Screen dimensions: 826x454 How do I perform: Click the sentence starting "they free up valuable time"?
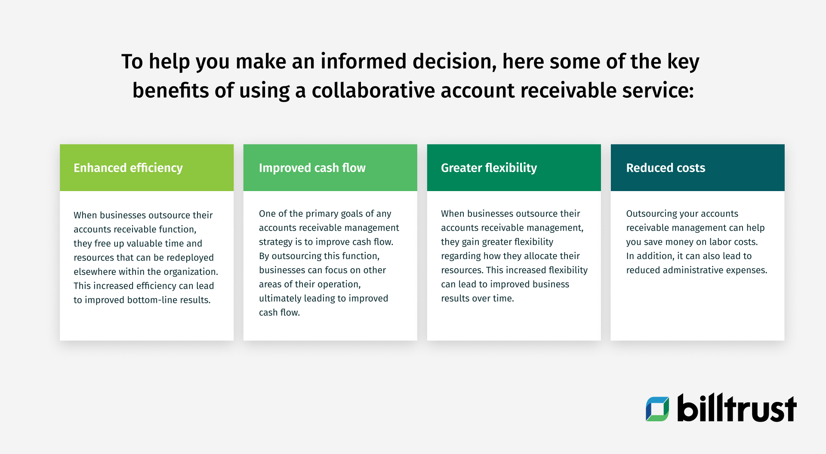tap(138, 244)
